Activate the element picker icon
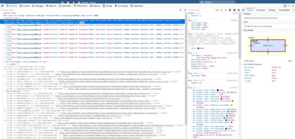The width and height of the screenshot is (295, 139). tap(2, 6)
